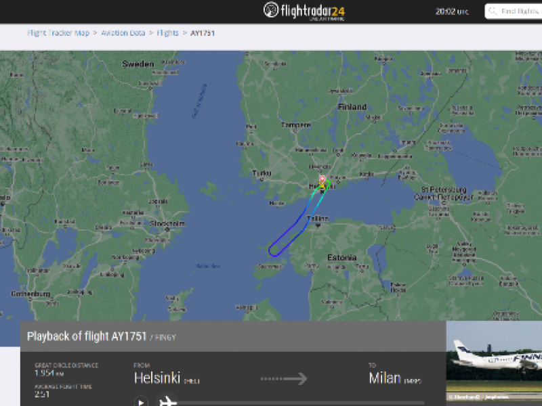Viewport: 542px width, 406px height.
Task: Open the Flight Tracker Map breadcrumb link
Action: click(x=58, y=33)
